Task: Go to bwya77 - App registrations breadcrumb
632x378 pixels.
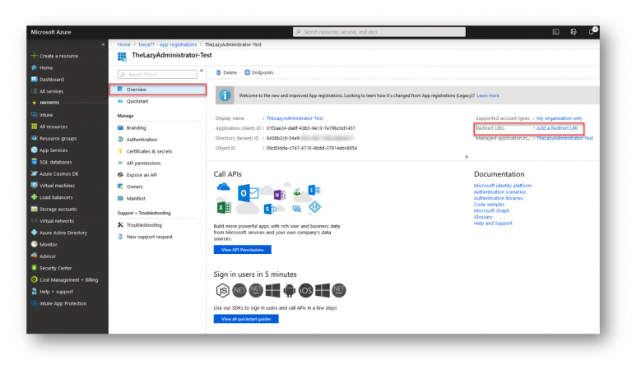Action: 168,44
